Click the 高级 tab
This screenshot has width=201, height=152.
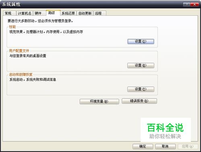point(53,13)
